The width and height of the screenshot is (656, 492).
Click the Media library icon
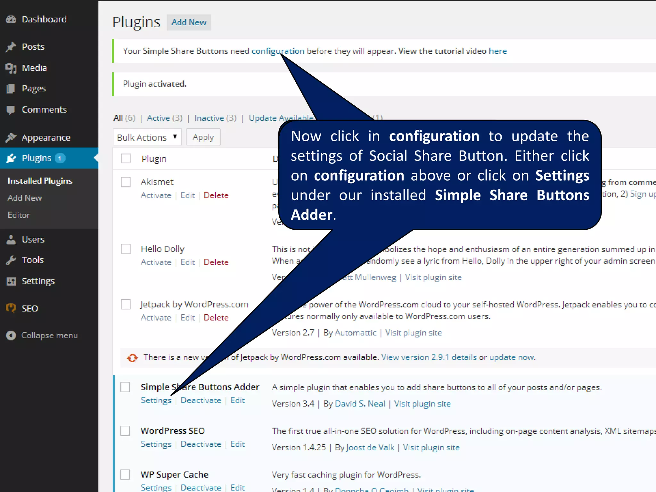11,68
